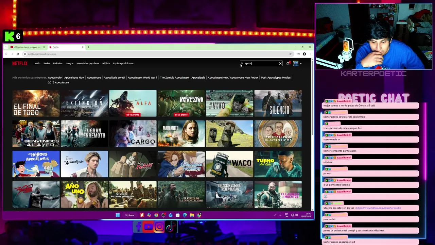This screenshot has width=435, height=245.
Task: Go to Inicio in Netflix menu
Action: click(37, 63)
